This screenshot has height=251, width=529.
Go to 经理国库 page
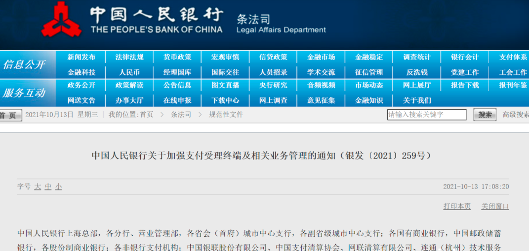(177, 72)
